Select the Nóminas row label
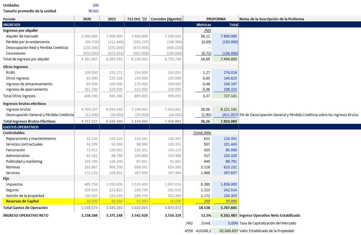 13,167
